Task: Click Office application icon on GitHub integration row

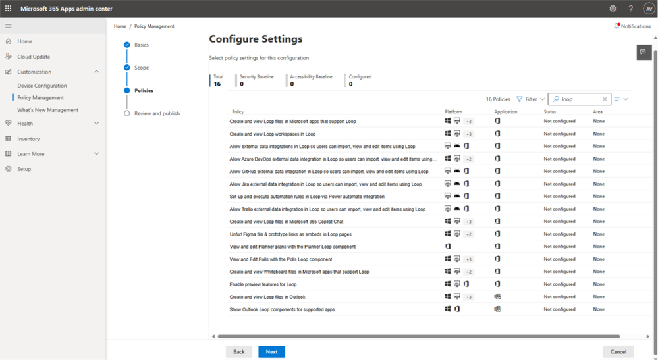Action: tap(497, 171)
